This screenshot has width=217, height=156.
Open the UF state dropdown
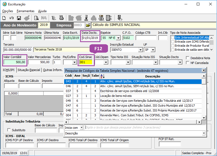pos(153,50)
